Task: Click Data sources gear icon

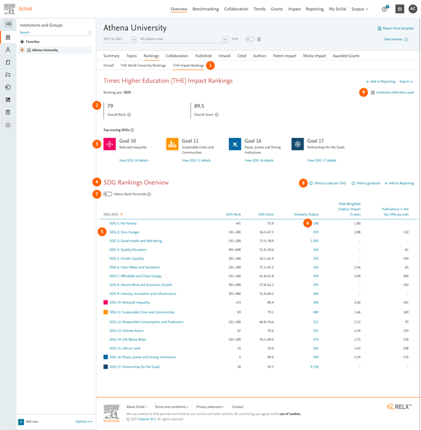Action: pyautogui.click(x=406, y=39)
